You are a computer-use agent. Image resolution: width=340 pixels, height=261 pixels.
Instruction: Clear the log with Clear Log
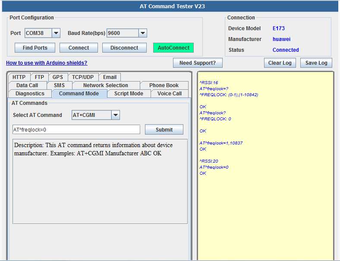[280, 63]
